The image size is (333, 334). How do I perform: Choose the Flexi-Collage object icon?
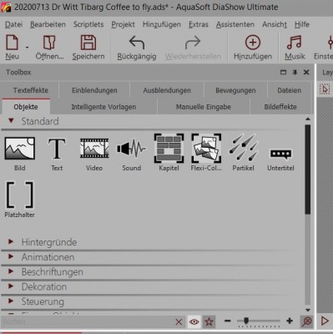[206, 148]
